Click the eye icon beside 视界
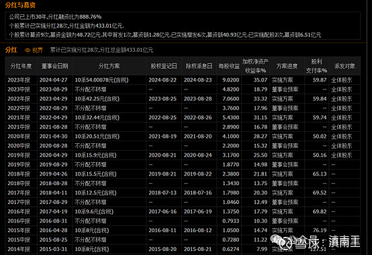The image size is (372, 255). [x=28, y=50]
